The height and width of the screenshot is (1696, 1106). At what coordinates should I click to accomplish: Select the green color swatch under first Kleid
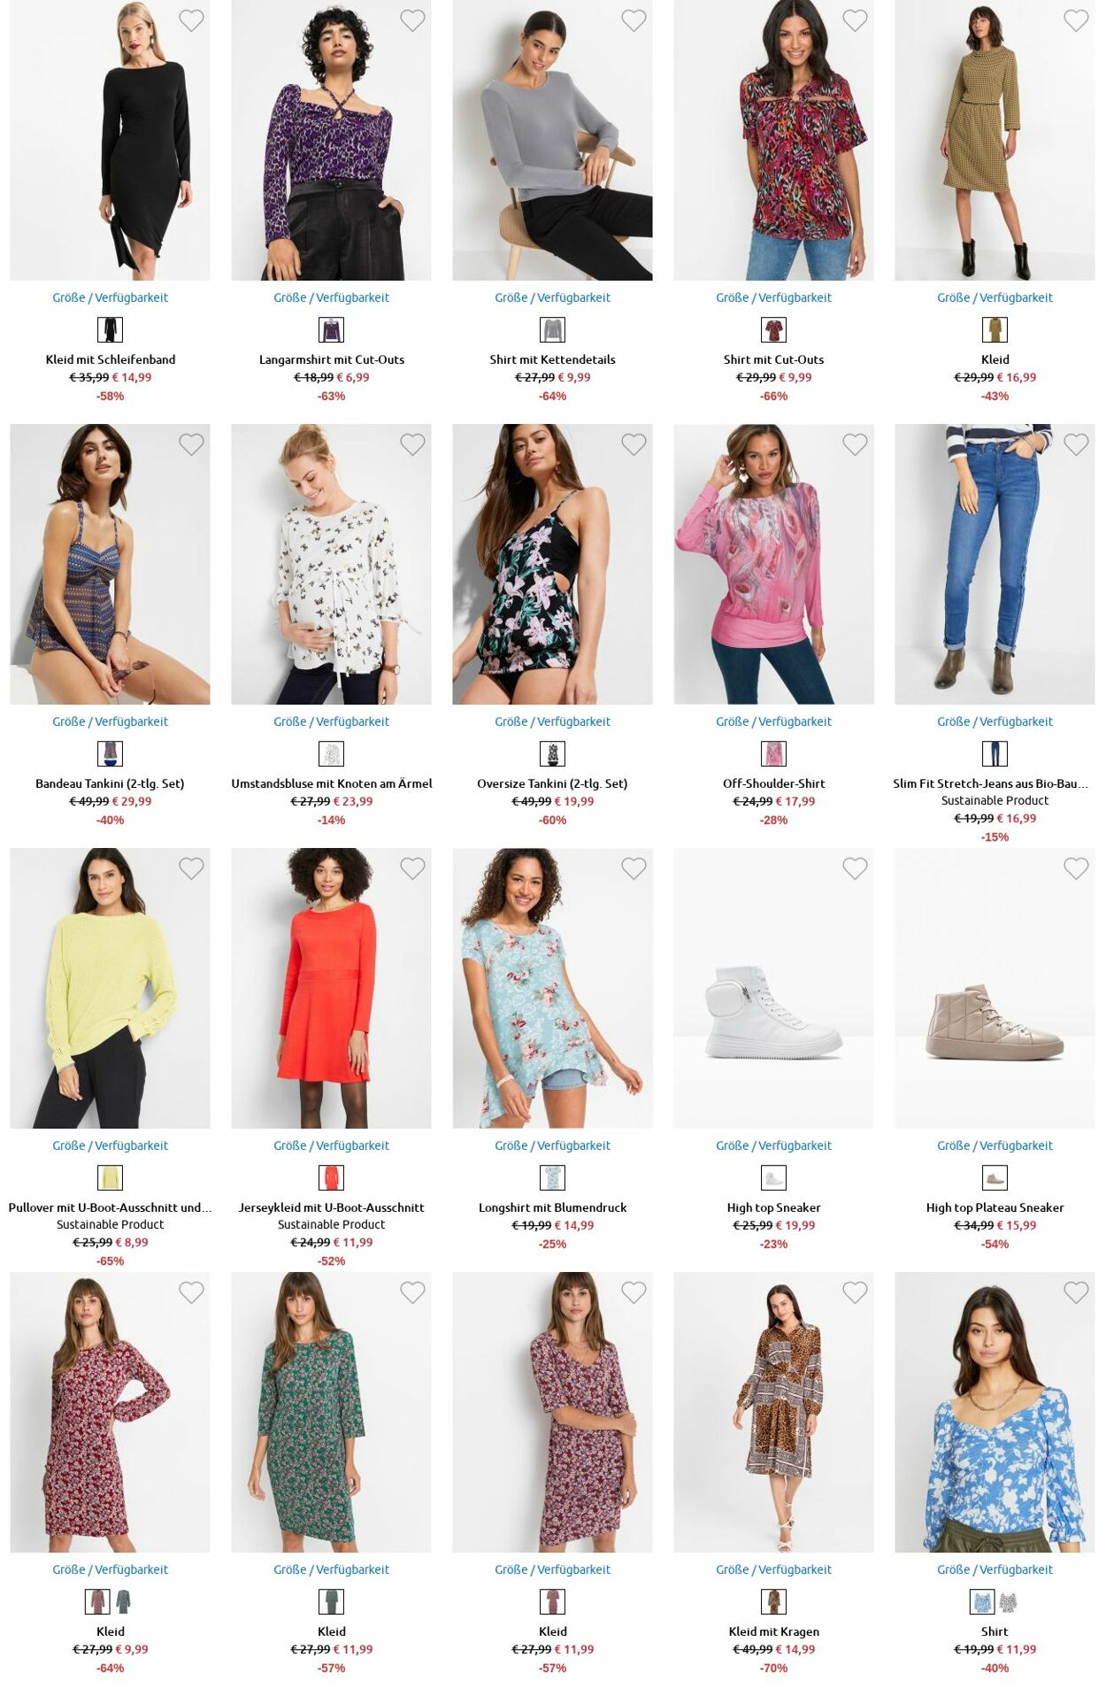124,1601
